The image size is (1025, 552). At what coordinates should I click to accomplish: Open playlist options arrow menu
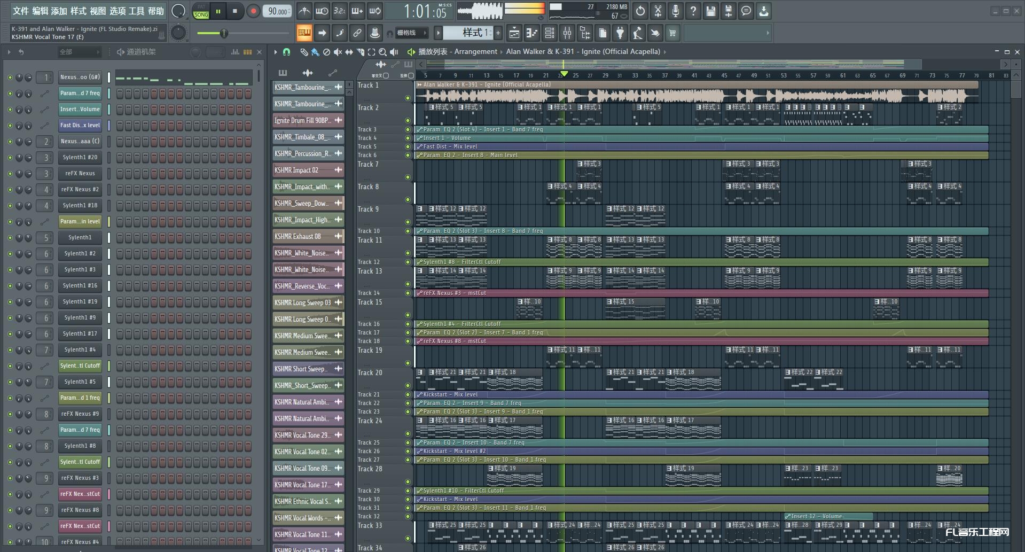[276, 52]
